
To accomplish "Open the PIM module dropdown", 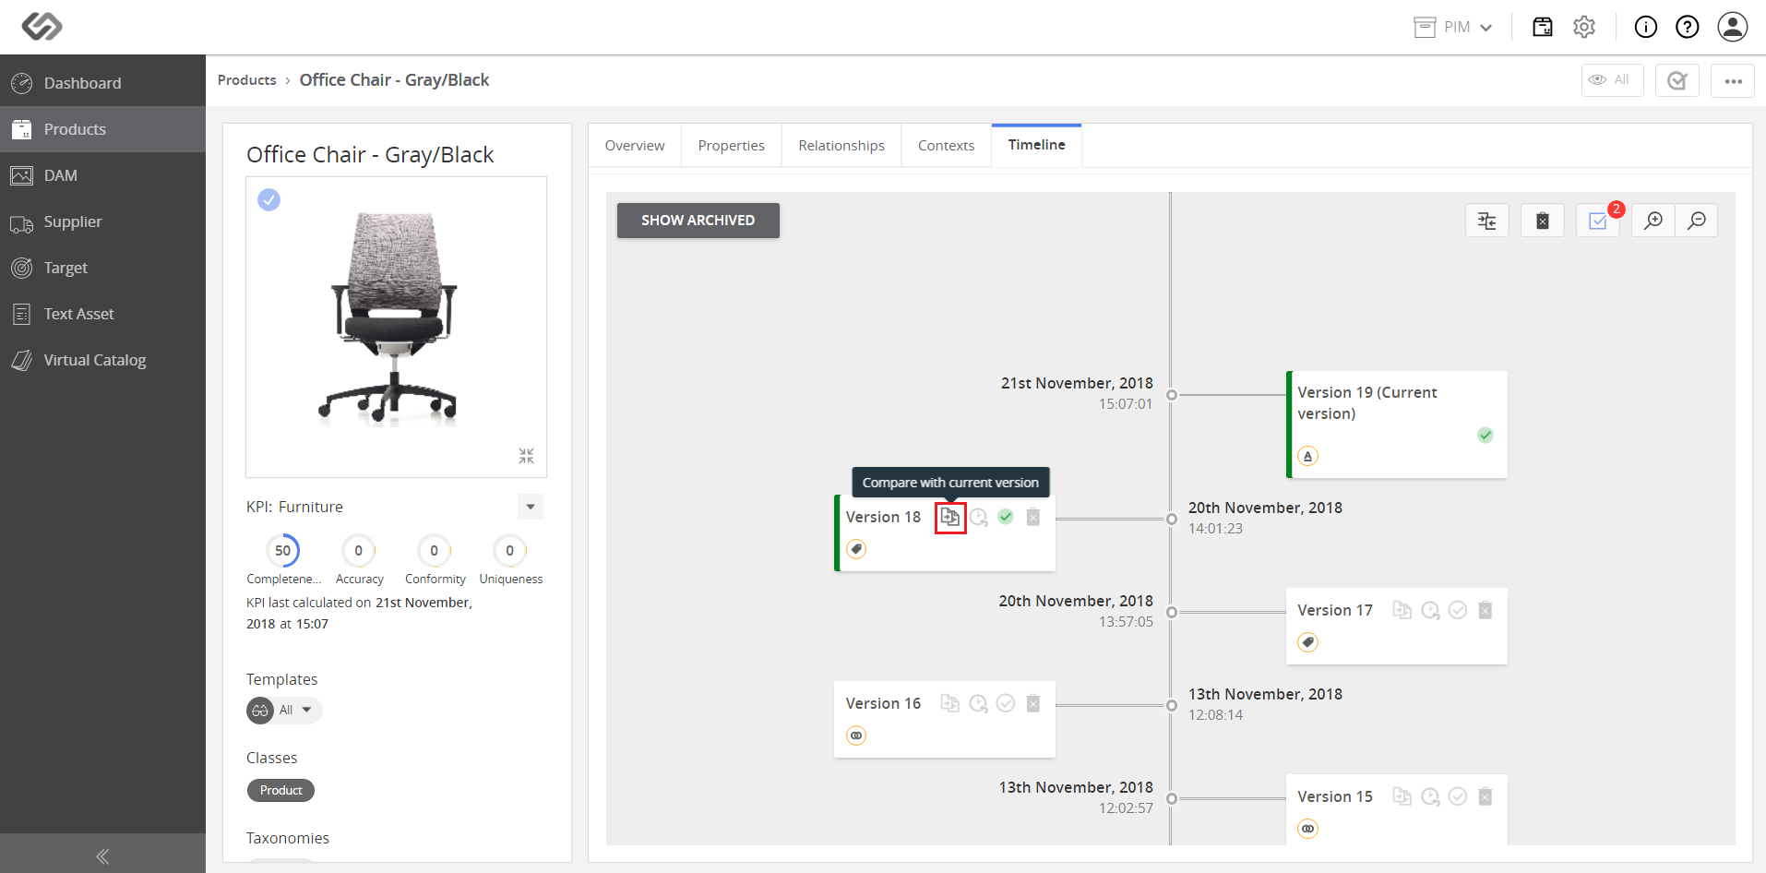I will click(x=1453, y=27).
